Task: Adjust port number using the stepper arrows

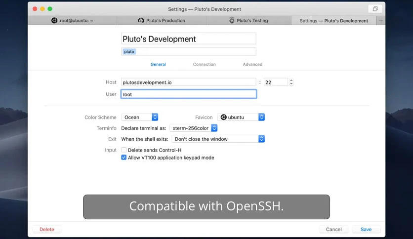Action: (x=291, y=82)
